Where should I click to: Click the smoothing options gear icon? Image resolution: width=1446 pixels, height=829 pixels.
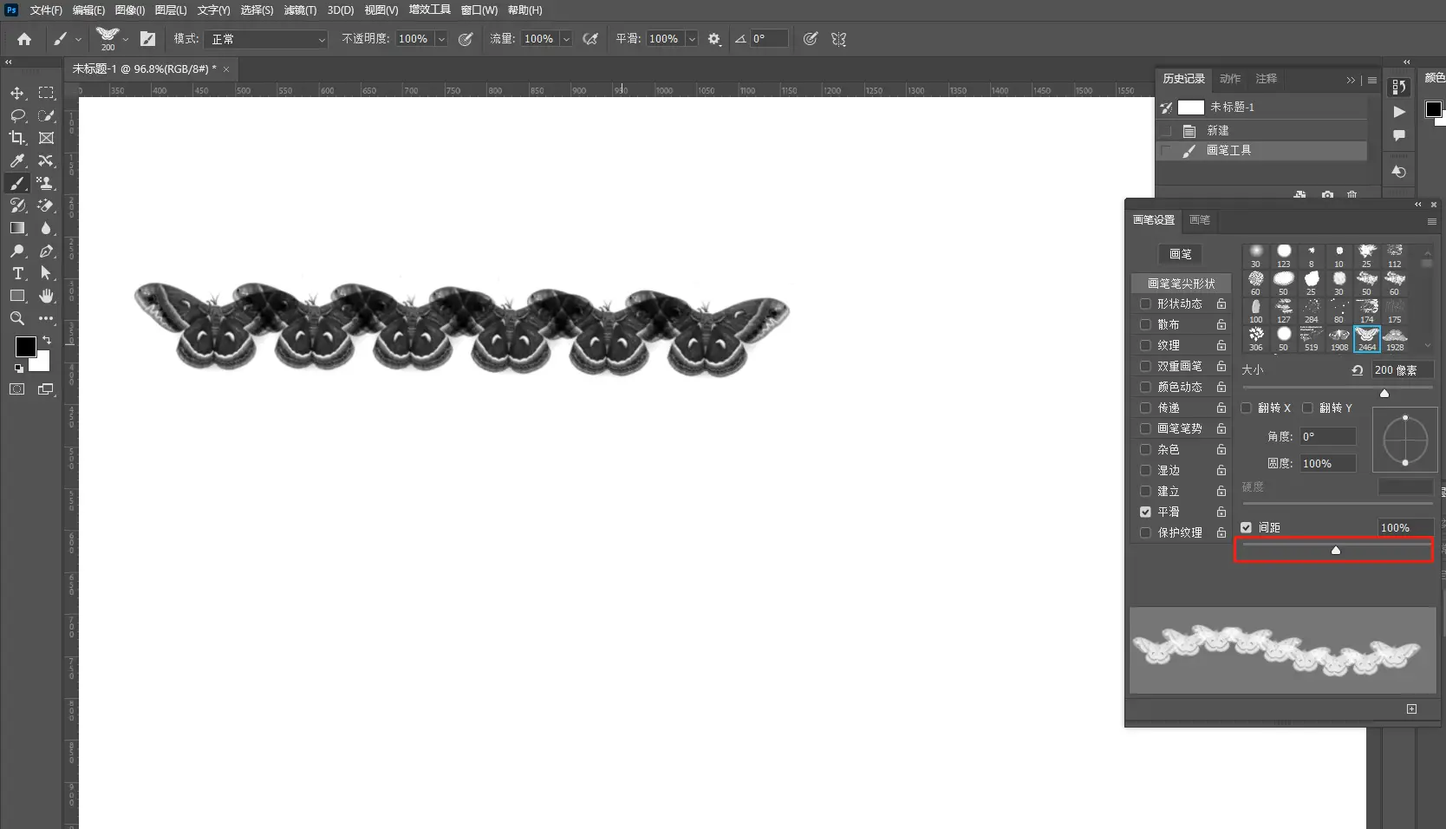(x=714, y=39)
